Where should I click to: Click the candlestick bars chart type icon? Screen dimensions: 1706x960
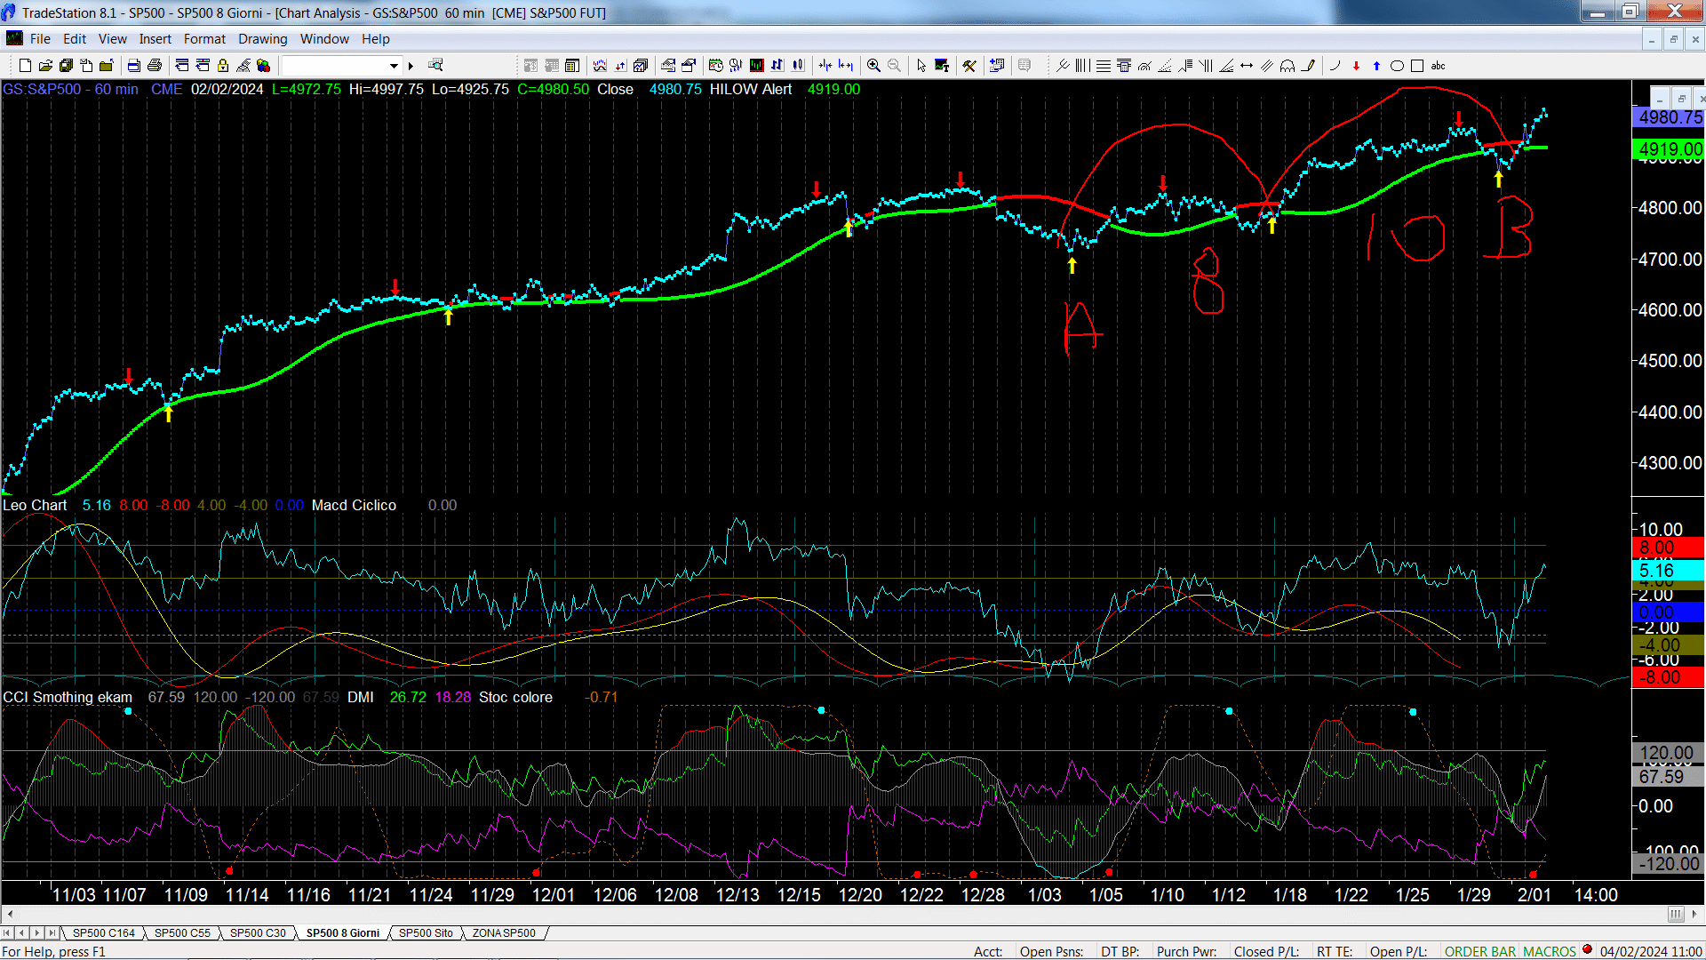798,66
